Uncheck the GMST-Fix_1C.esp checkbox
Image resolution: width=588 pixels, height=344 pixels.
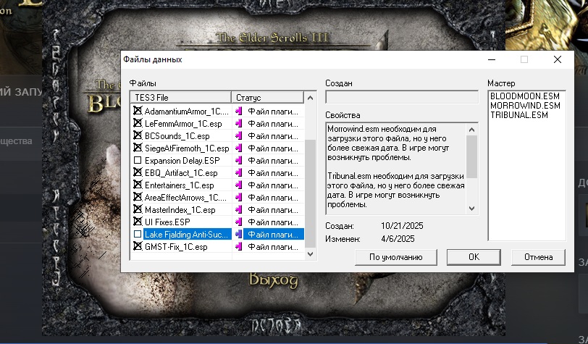pyautogui.click(x=138, y=247)
